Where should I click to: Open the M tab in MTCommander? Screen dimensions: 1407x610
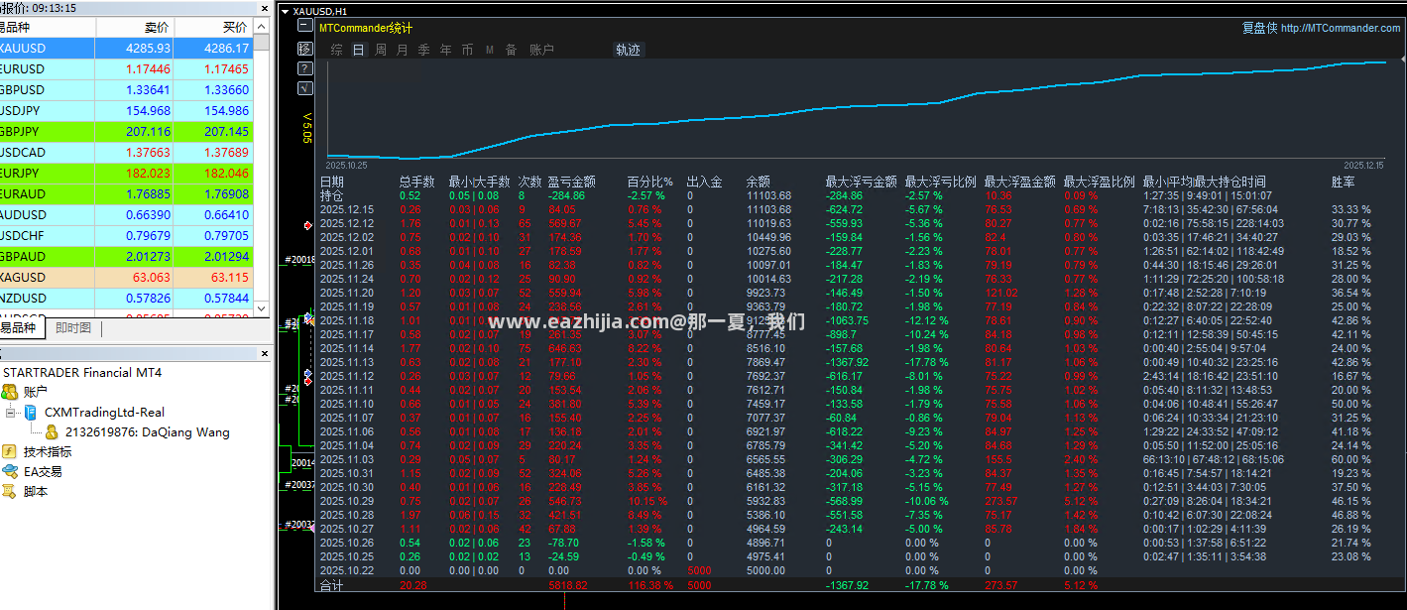(x=490, y=50)
